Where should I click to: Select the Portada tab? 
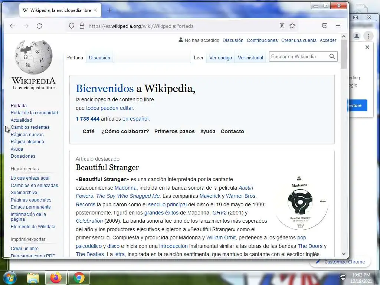pyautogui.click(x=75, y=58)
